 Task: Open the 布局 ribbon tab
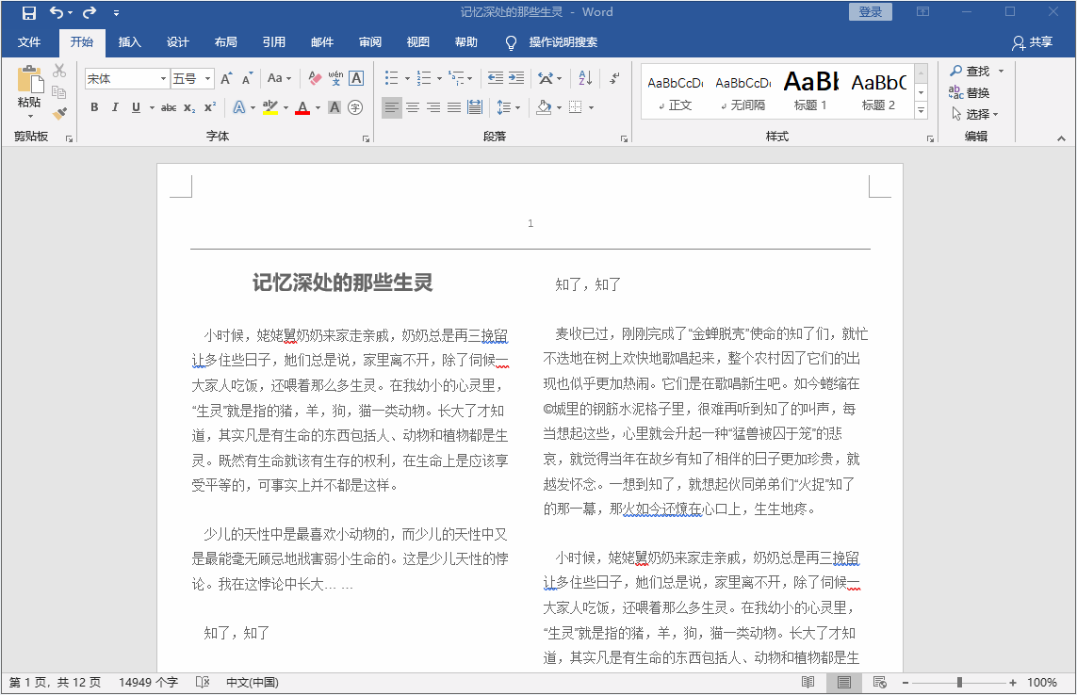point(225,42)
